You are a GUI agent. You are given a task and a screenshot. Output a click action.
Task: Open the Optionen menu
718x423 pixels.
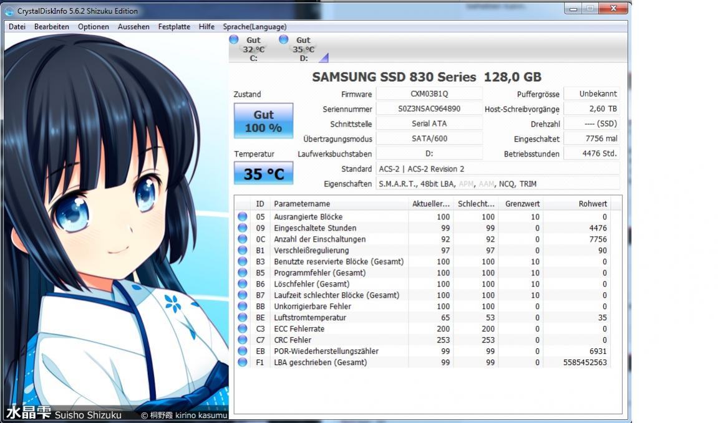[x=94, y=27]
